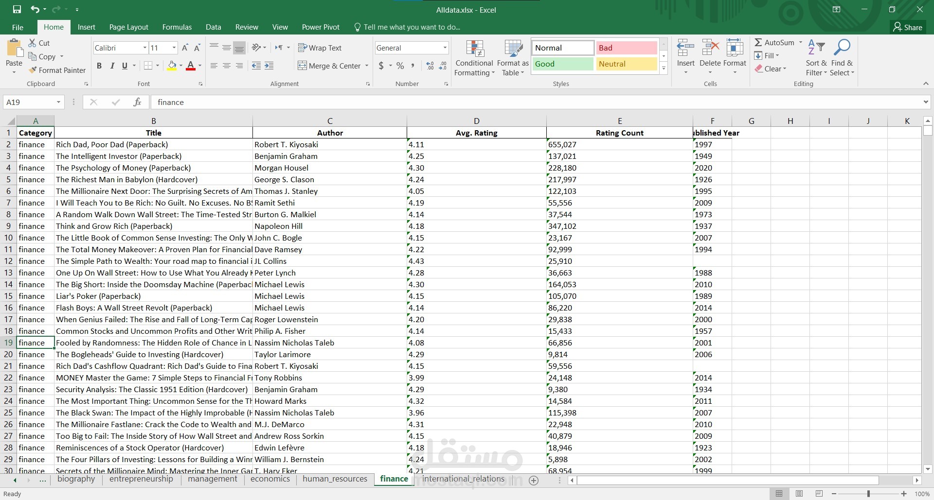Align cell text to the right
The height and width of the screenshot is (500, 934).
pos(239,66)
